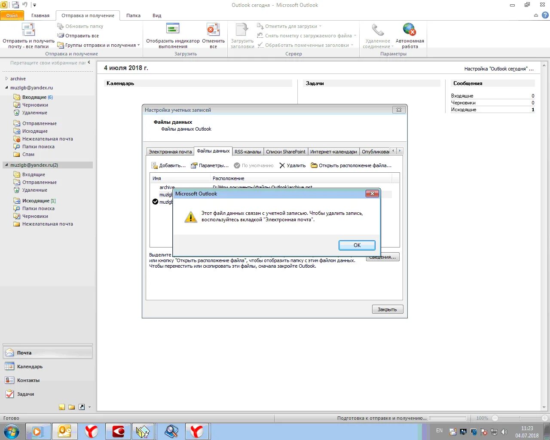This screenshot has width=550, height=440.
Task: Click Параметры… in the data files toolbar
Action: [210, 165]
